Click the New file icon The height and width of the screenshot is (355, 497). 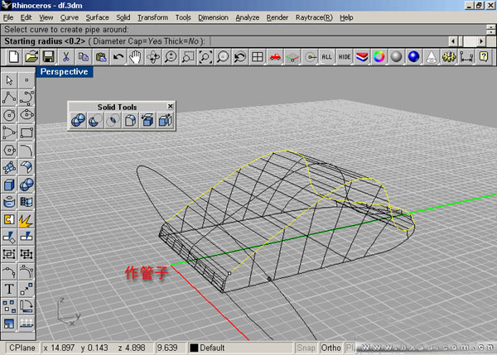coord(14,56)
